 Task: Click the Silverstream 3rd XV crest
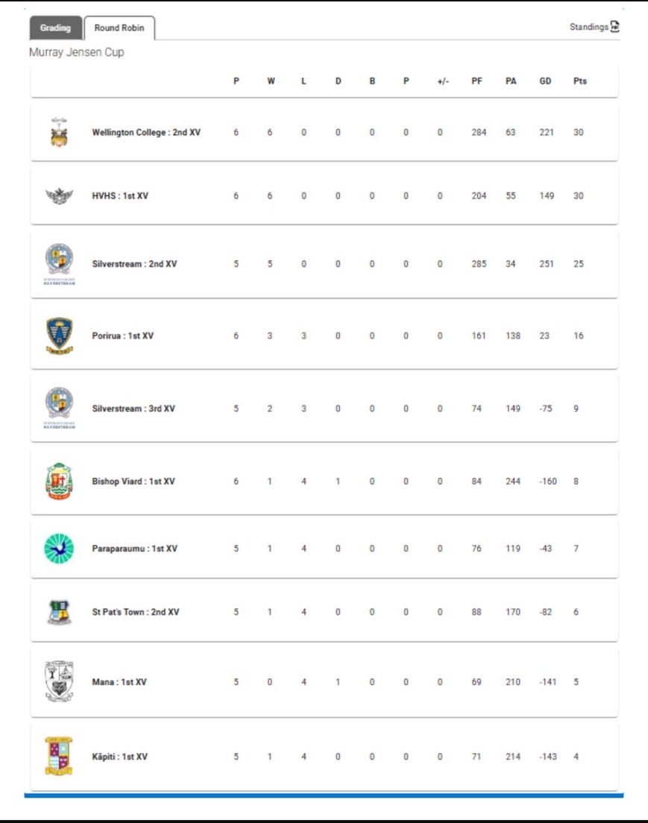pos(60,408)
